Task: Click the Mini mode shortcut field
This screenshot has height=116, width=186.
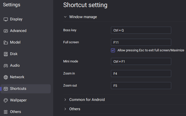Action: click(141, 61)
